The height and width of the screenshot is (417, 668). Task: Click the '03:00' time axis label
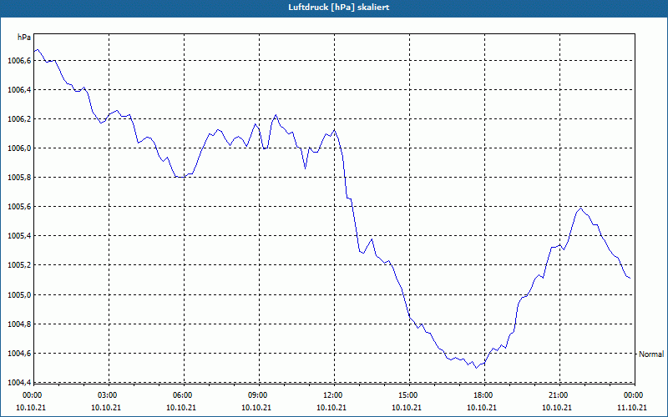point(108,395)
